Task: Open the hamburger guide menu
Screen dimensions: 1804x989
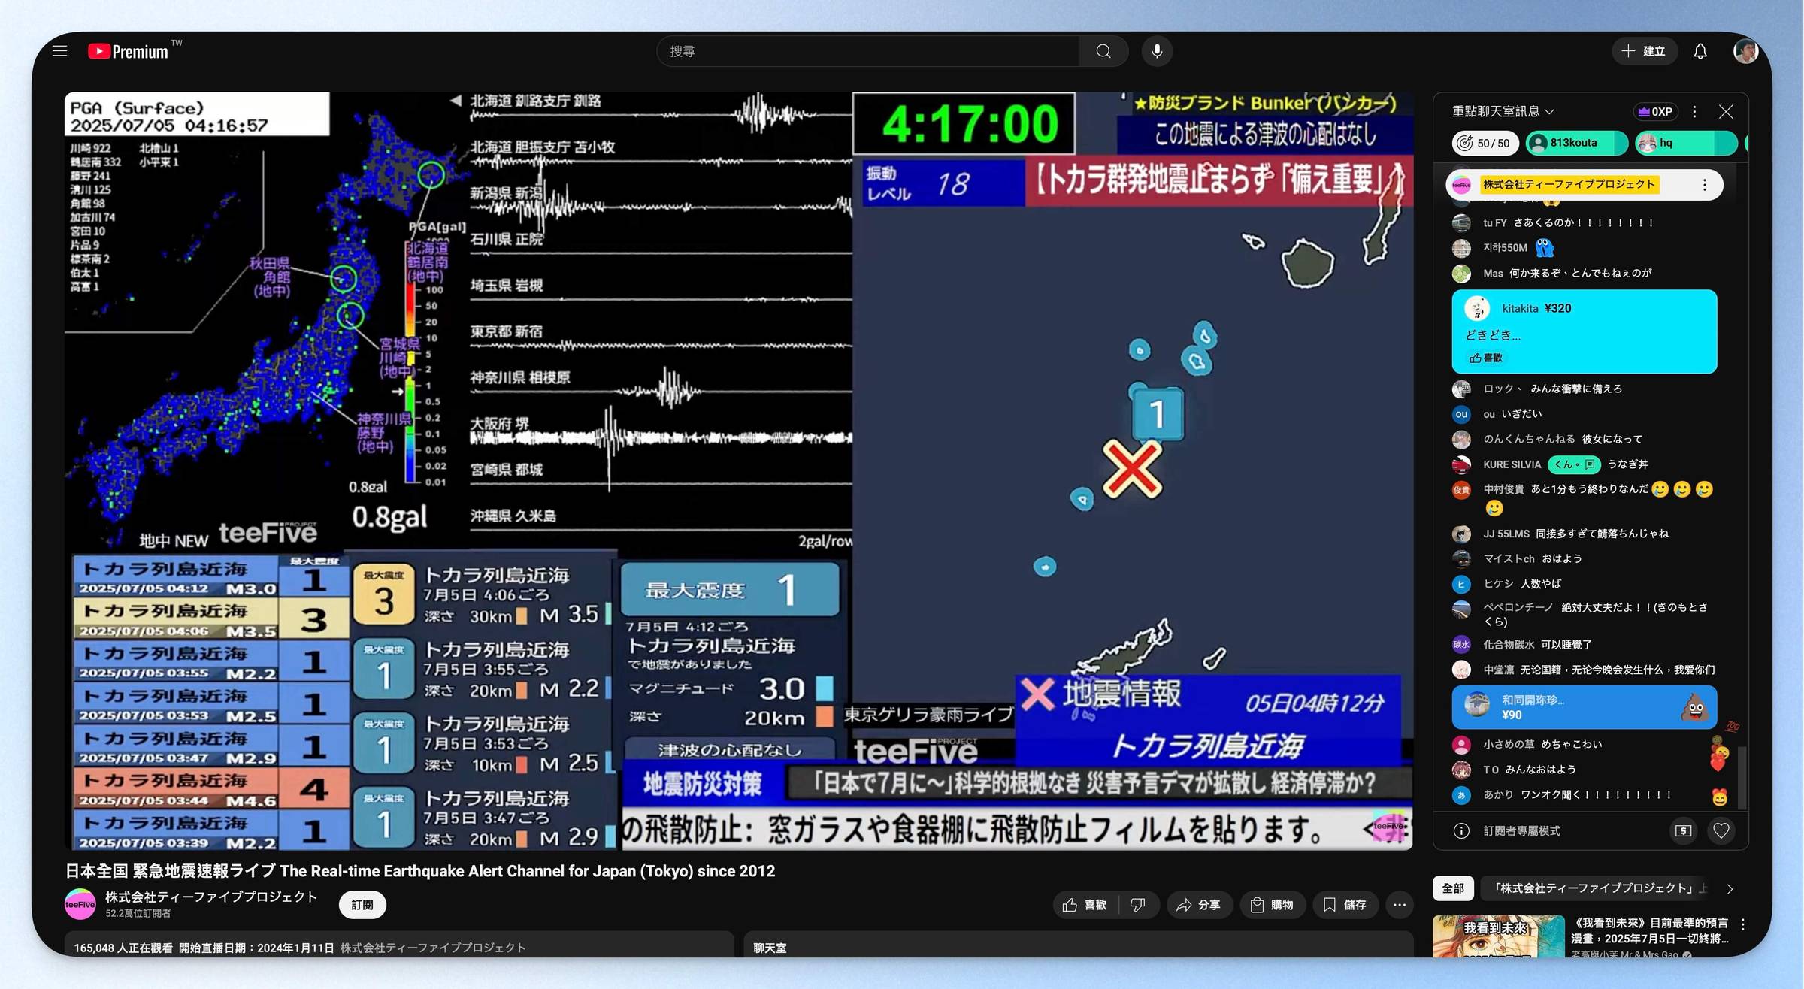Action: (x=60, y=51)
